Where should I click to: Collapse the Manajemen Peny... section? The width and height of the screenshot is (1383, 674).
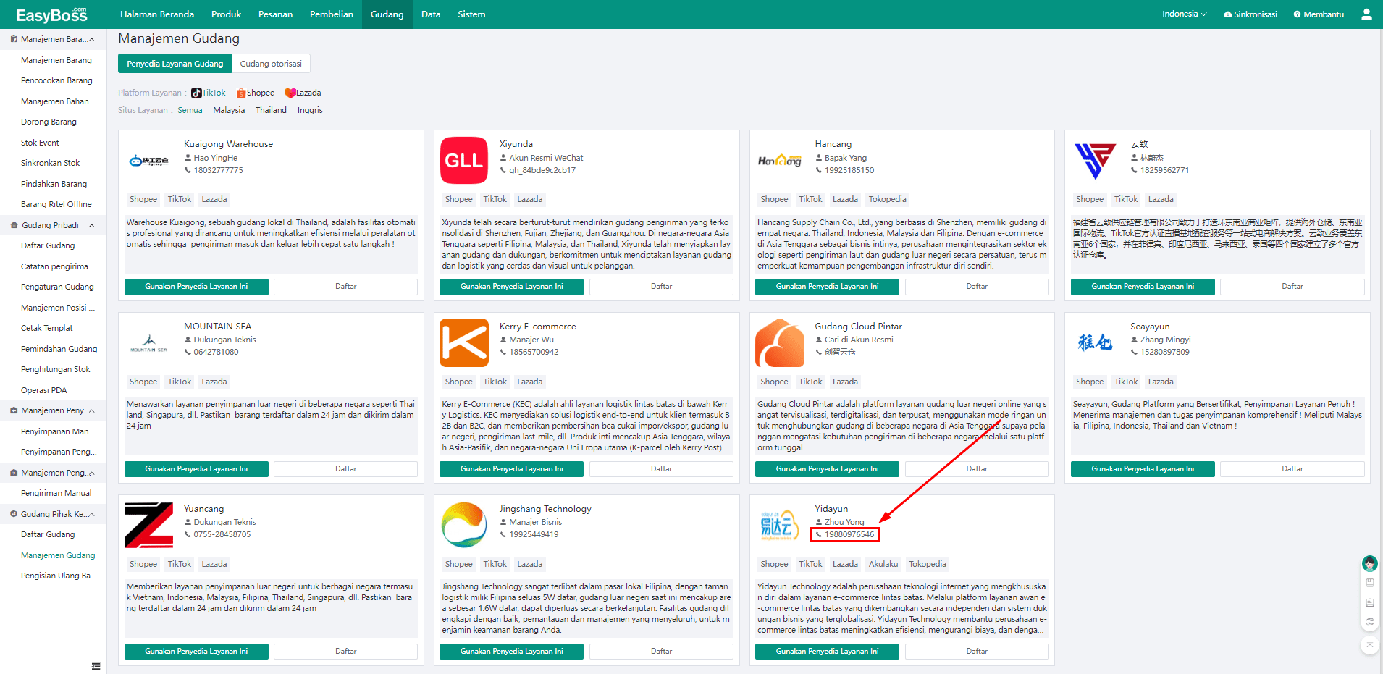tap(92, 411)
